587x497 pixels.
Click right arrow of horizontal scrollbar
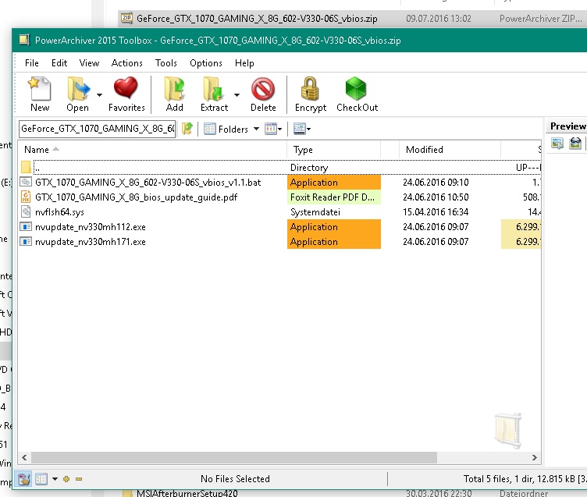pyautogui.click(x=534, y=457)
